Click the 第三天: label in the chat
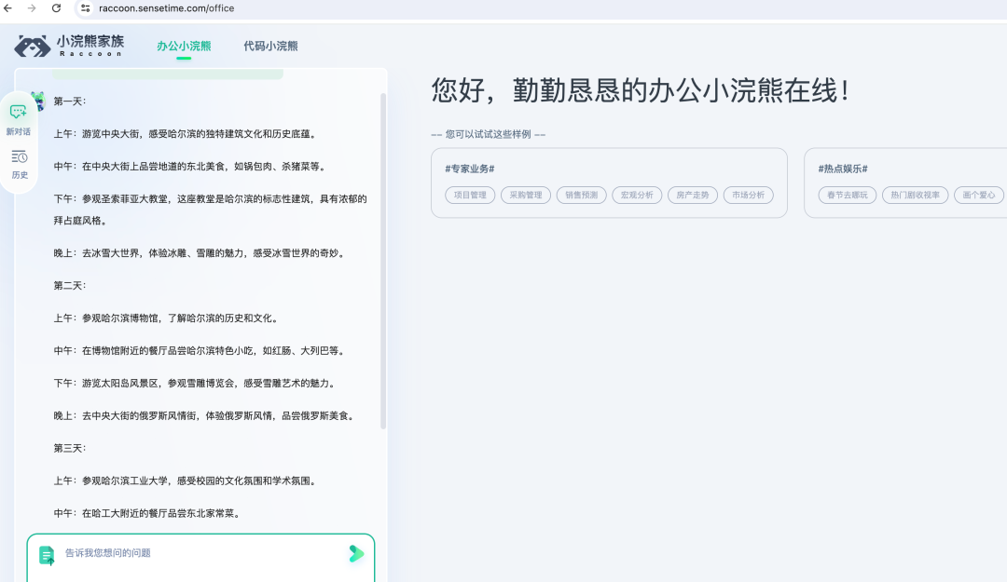Image resolution: width=1007 pixels, height=582 pixels. [70, 449]
